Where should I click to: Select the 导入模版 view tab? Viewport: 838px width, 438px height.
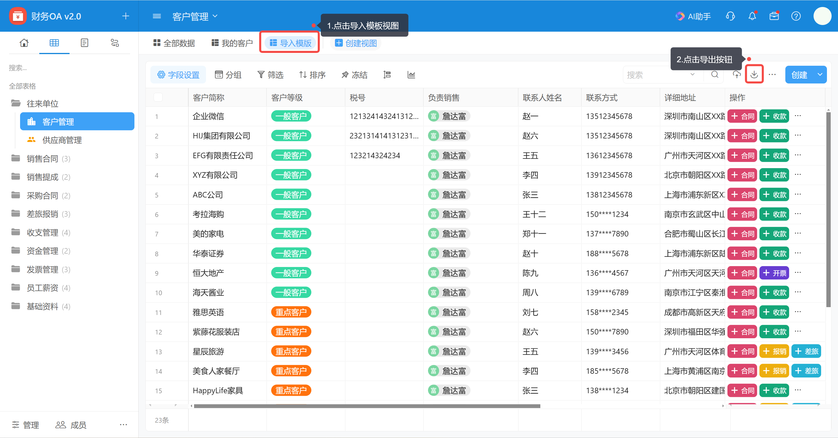[290, 43]
